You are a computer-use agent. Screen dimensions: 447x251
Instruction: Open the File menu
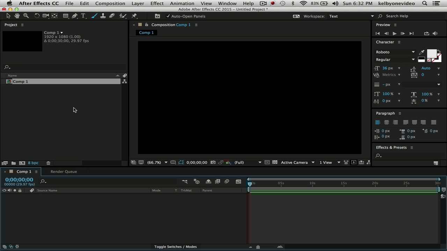click(69, 3)
